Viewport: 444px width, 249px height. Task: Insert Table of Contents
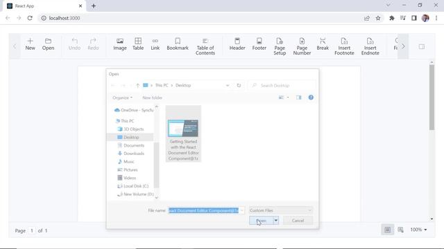pos(205,46)
